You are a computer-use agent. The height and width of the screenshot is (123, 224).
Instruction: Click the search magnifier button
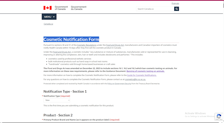pos(177,9)
